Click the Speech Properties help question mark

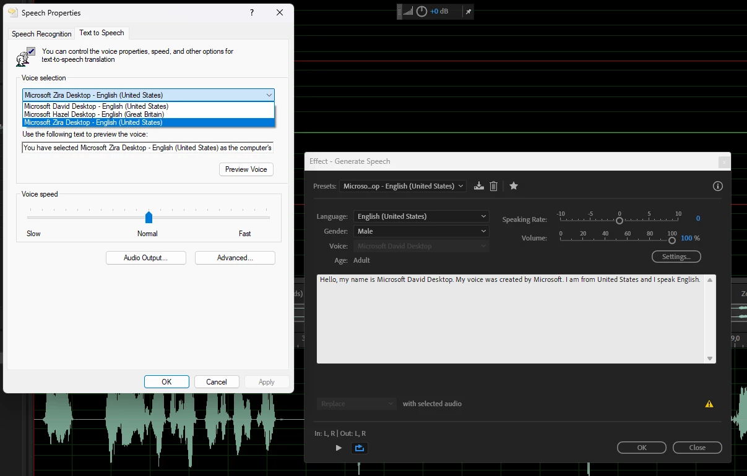tap(252, 12)
